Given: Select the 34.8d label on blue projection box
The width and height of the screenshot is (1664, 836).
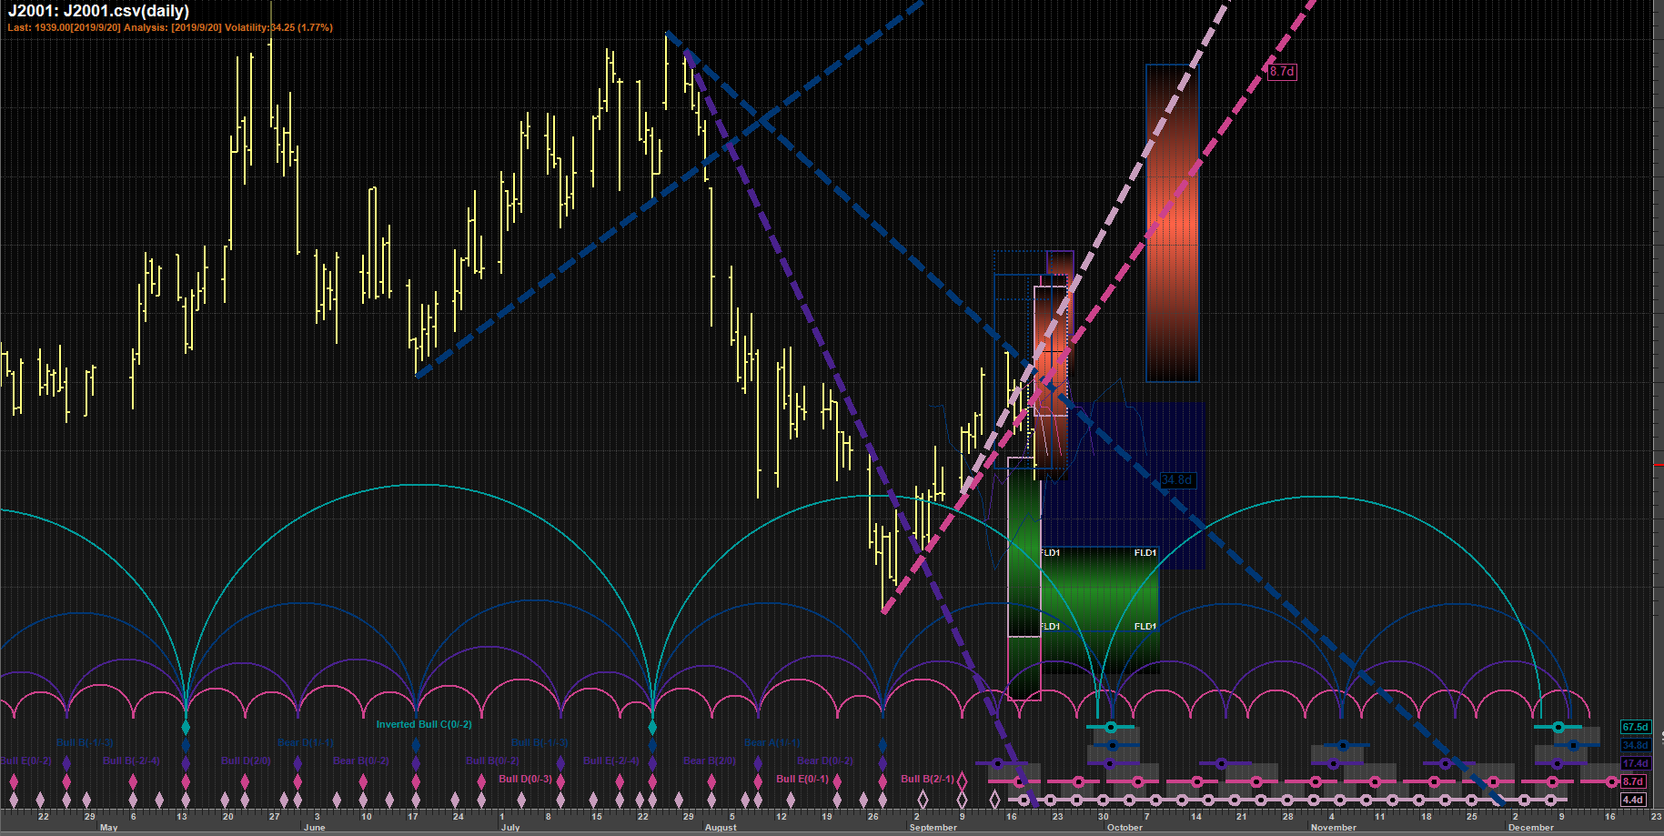Looking at the screenshot, I should pyautogui.click(x=1176, y=479).
